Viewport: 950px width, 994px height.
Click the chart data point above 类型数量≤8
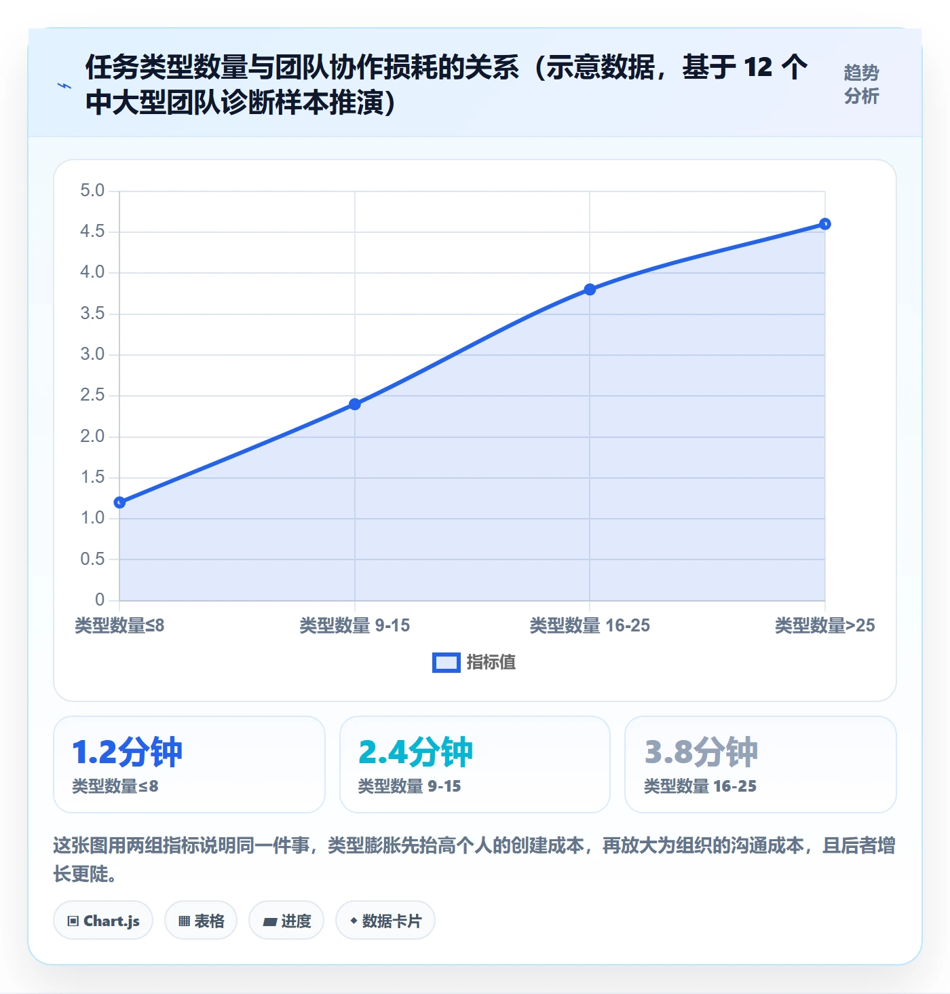[x=120, y=502]
